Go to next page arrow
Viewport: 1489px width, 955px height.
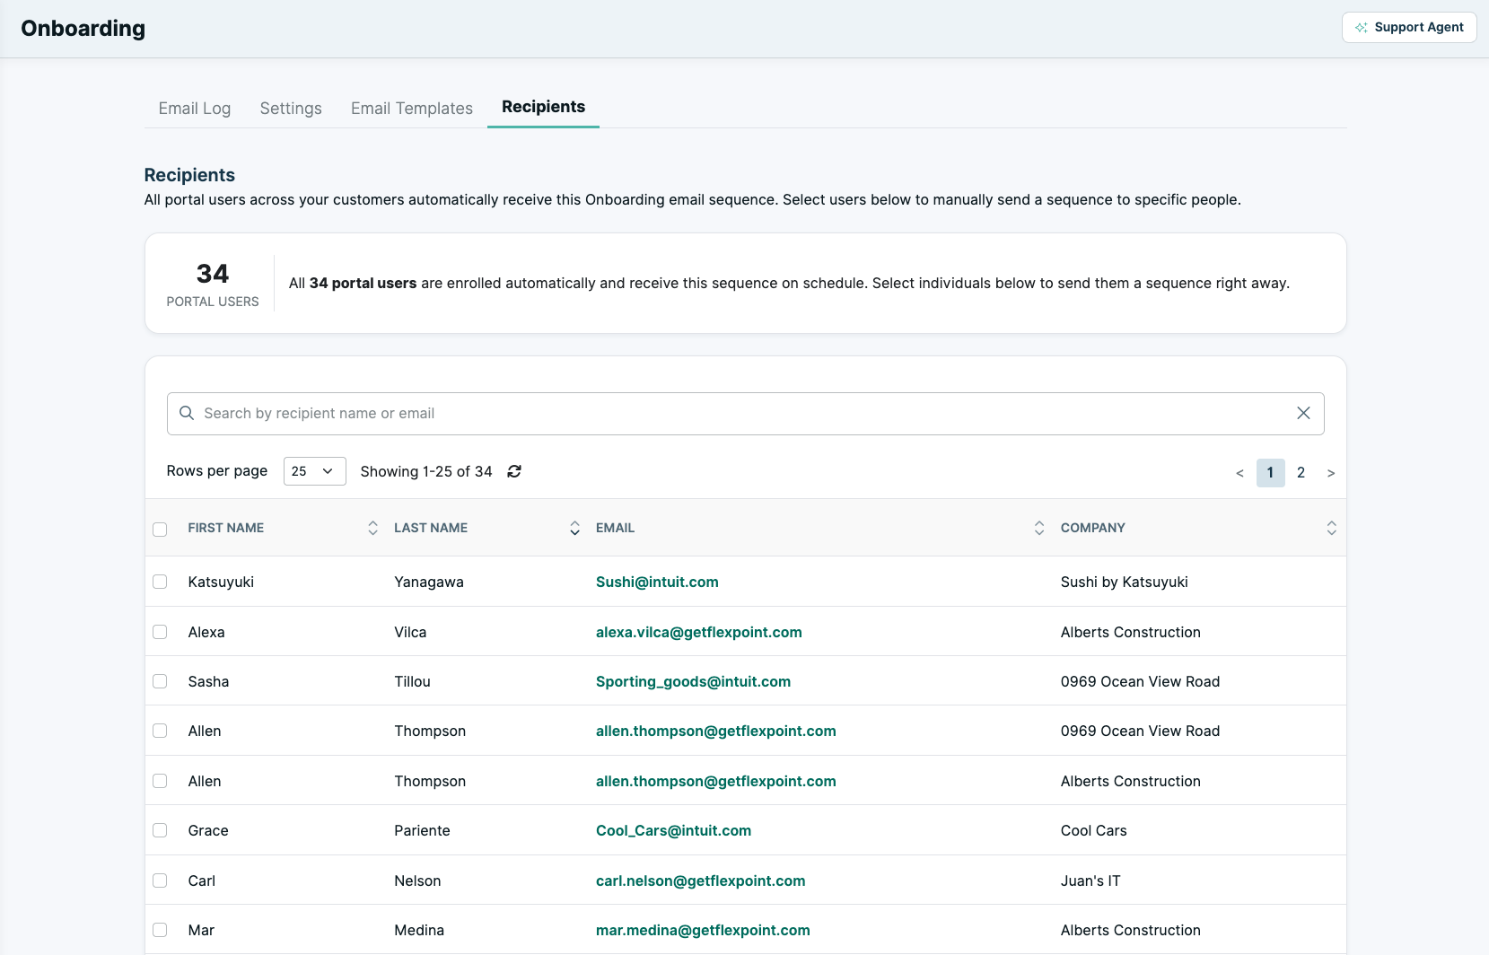(1331, 473)
